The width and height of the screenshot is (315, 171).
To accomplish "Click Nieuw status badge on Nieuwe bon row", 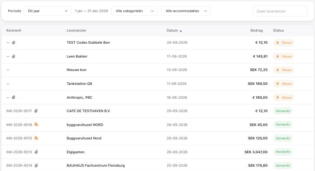I will point(284,70).
